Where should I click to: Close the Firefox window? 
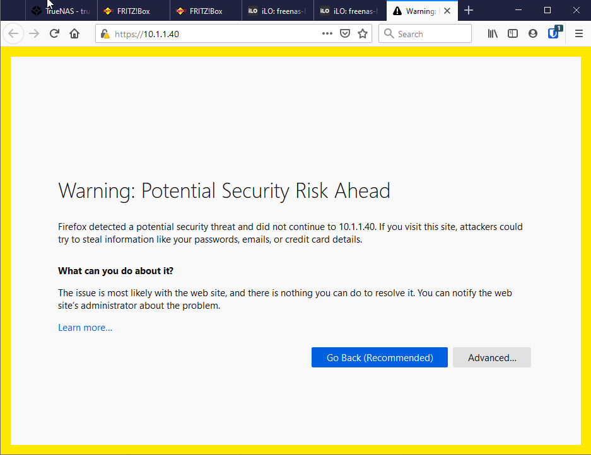coord(576,11)
